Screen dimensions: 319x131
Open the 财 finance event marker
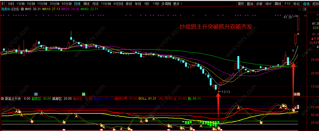tap(36, 94)
